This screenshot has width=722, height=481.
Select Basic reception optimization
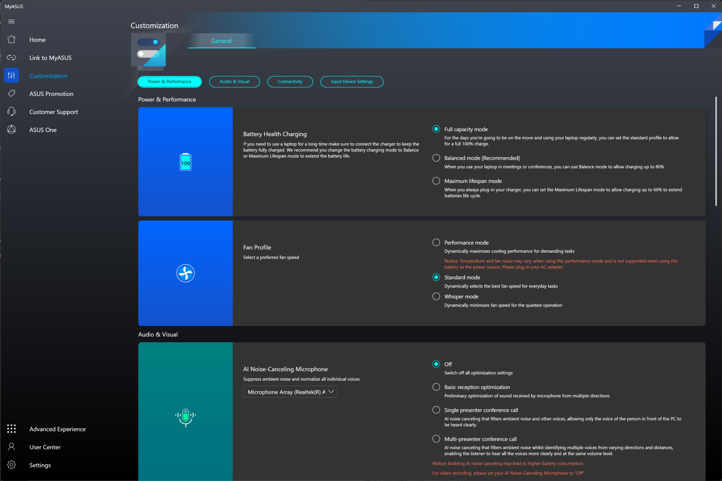(x=436, y=387)
